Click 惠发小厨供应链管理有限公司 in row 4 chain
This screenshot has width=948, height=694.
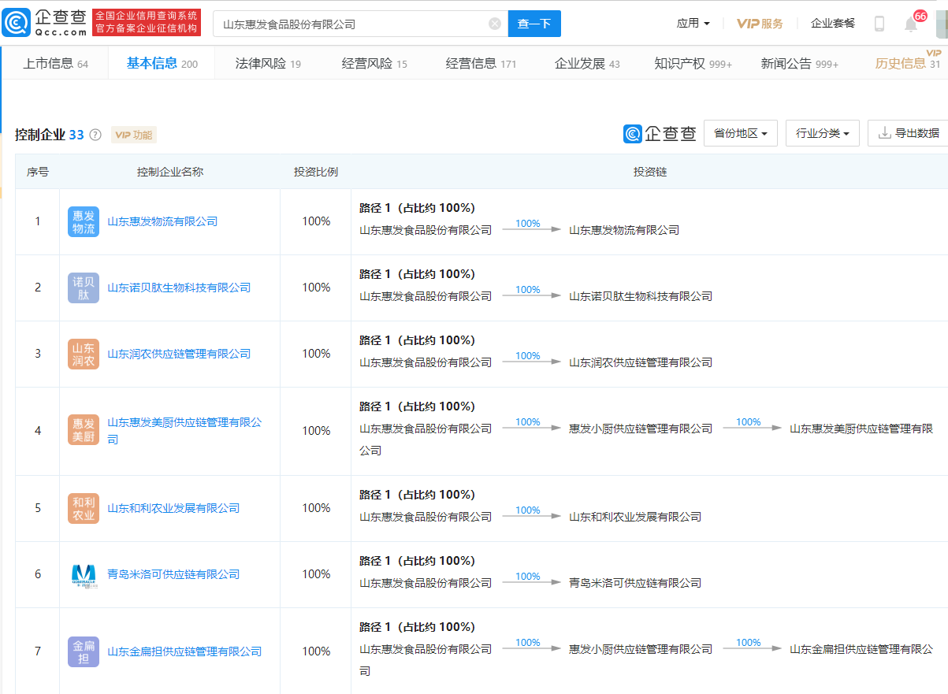point(641,429)
